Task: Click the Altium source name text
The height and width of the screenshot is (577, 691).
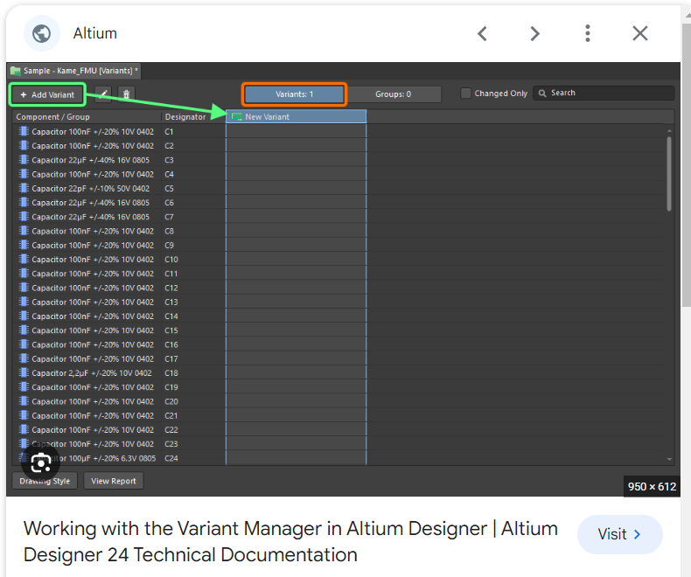Action: click(x=95, y=33)
